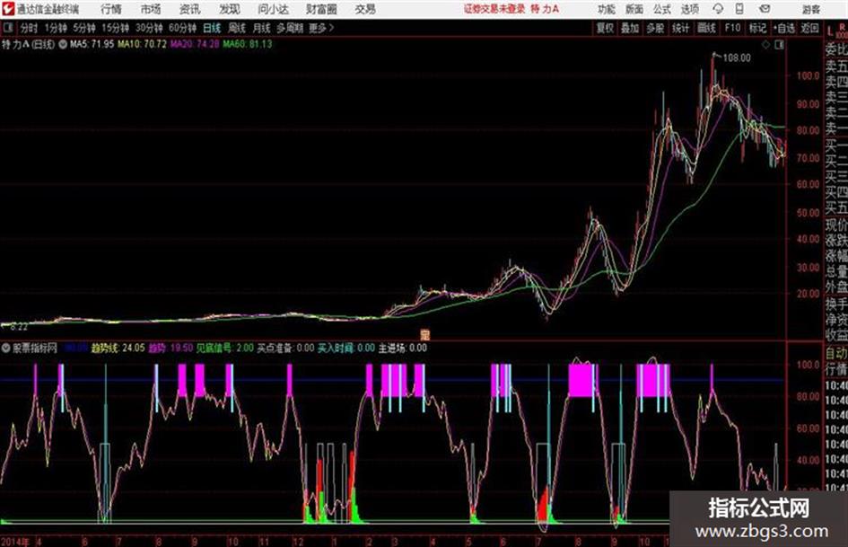848x547 pixels.
Task: Toggle the left panel icon beside 分时
Action: pos(7,28)
